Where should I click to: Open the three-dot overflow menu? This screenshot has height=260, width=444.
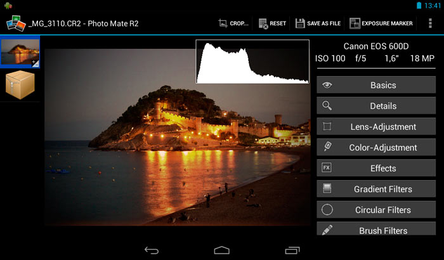430,23
